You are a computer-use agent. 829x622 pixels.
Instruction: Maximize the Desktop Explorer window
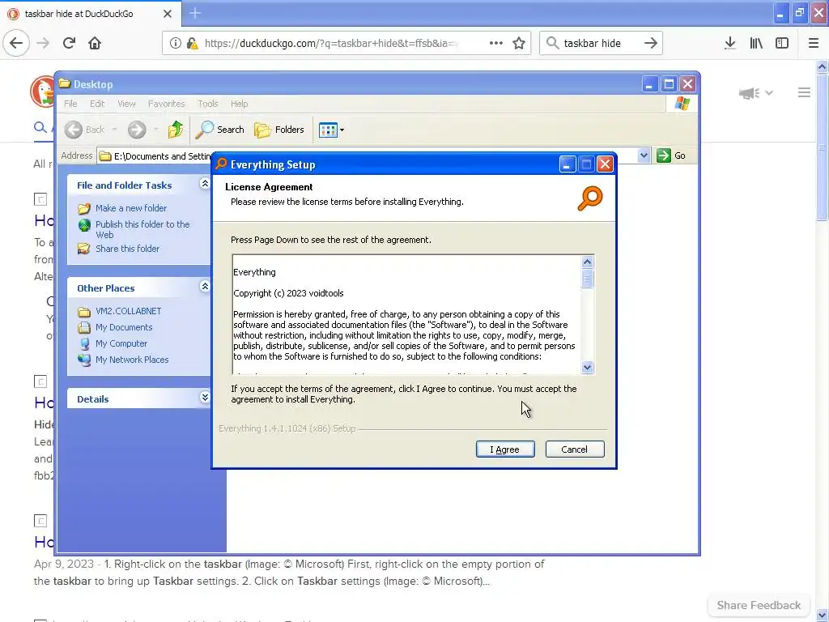coord(669,84)
